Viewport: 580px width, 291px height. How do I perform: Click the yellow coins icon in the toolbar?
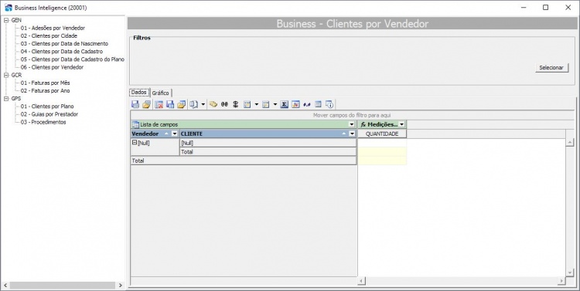[213, 104]
